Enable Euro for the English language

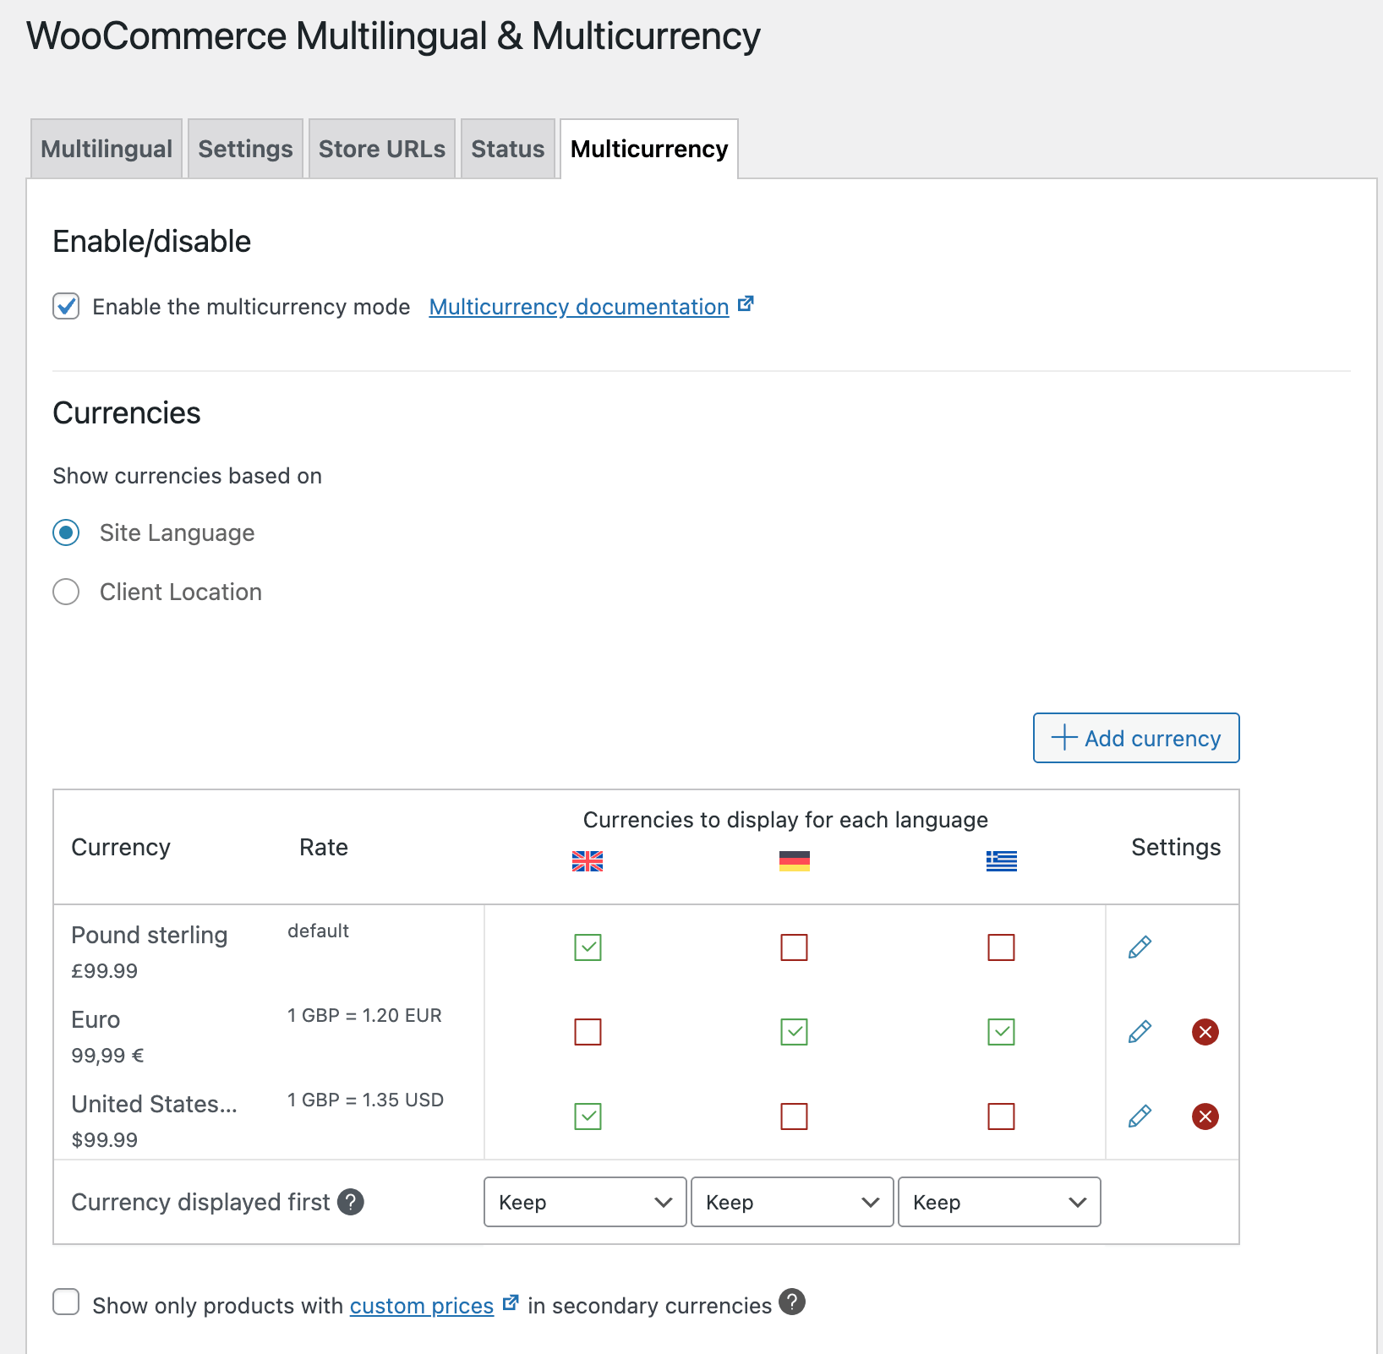click(x=588, y=1032)
